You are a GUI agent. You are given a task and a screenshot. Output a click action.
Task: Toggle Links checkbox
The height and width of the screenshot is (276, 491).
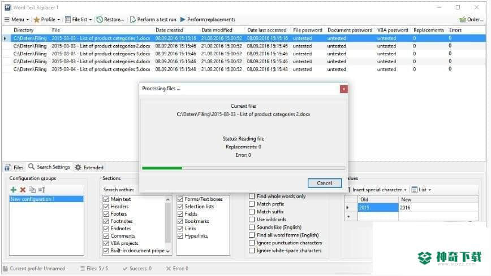click(180, 229)
